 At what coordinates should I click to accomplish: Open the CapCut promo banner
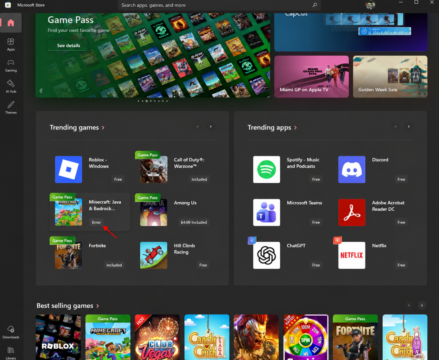351,32
